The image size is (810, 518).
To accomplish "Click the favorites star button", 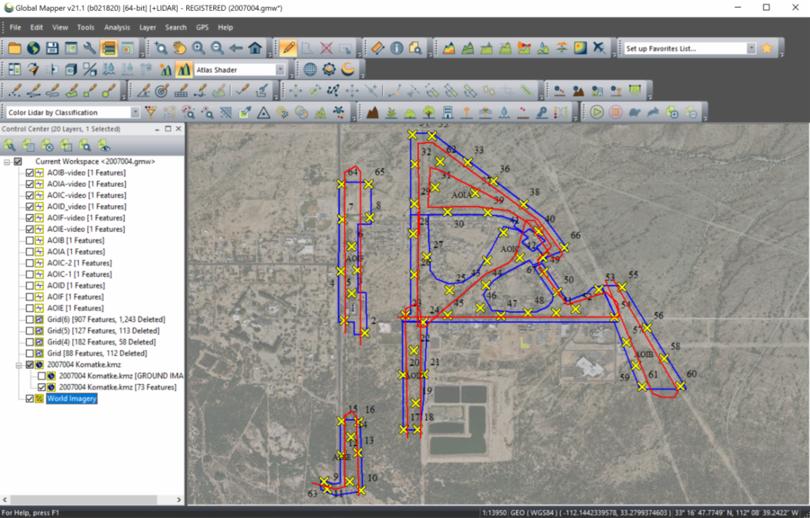I will [767, 49].
